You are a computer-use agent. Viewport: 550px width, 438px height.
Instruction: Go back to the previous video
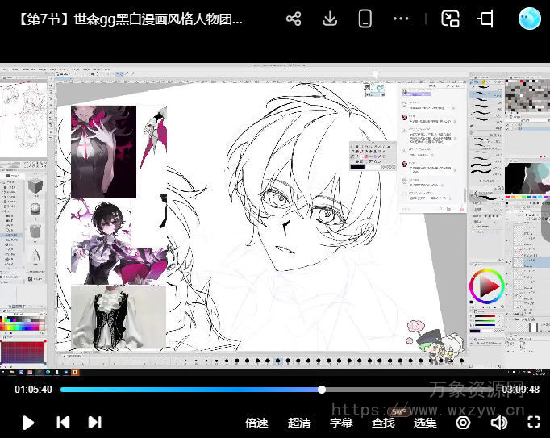62,422
